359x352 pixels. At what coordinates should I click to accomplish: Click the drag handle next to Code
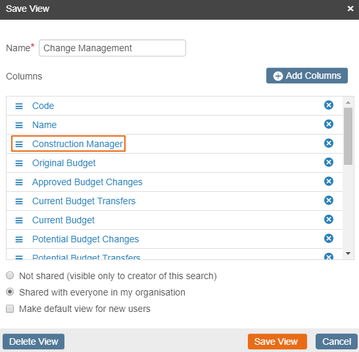19,106
